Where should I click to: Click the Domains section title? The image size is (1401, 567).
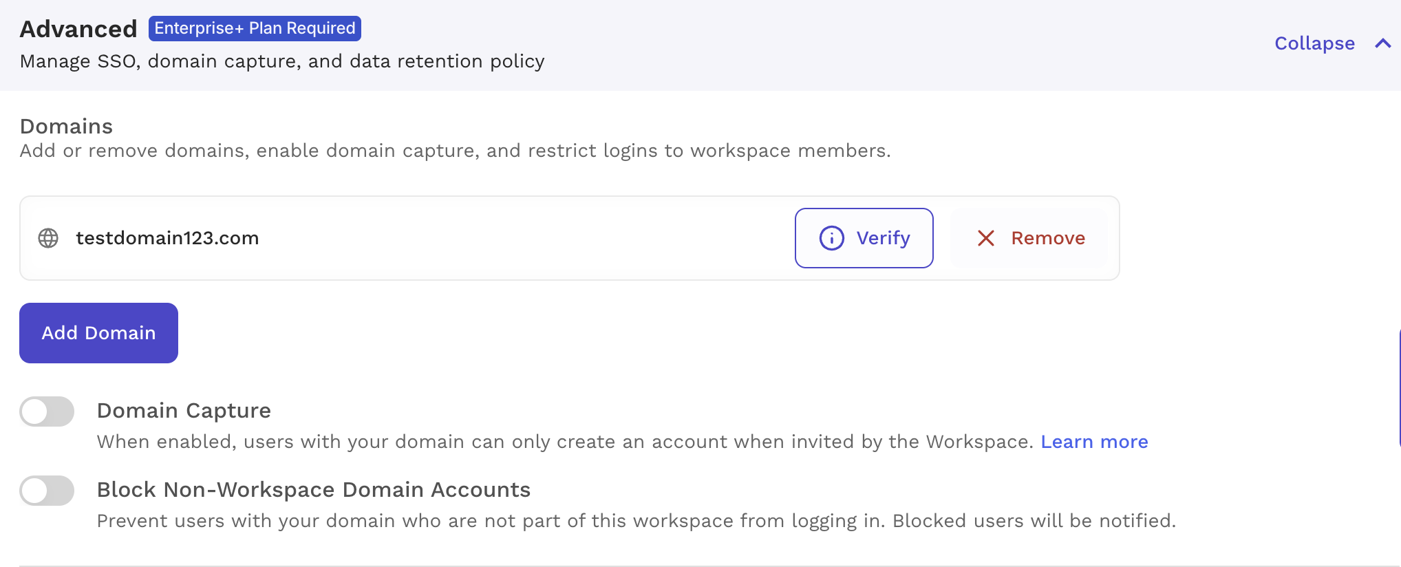click(65, 126)
